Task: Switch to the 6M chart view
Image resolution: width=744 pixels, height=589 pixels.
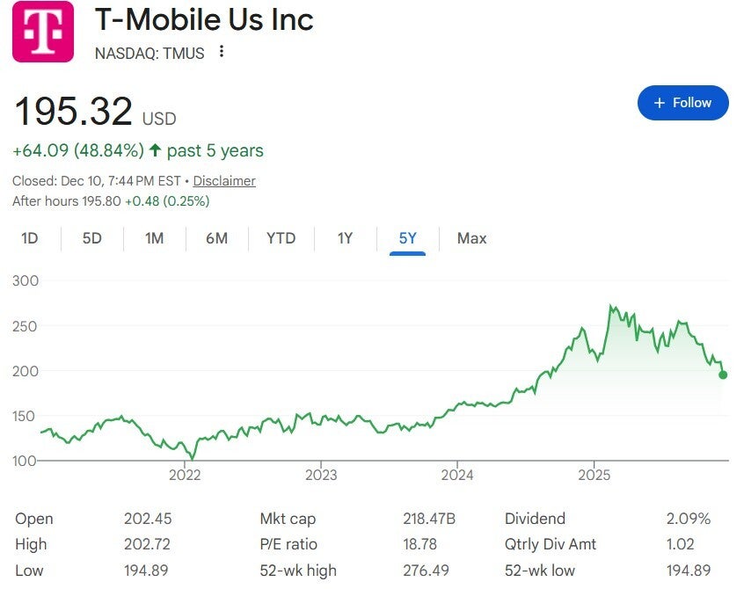Action: (x=216, y=238)
